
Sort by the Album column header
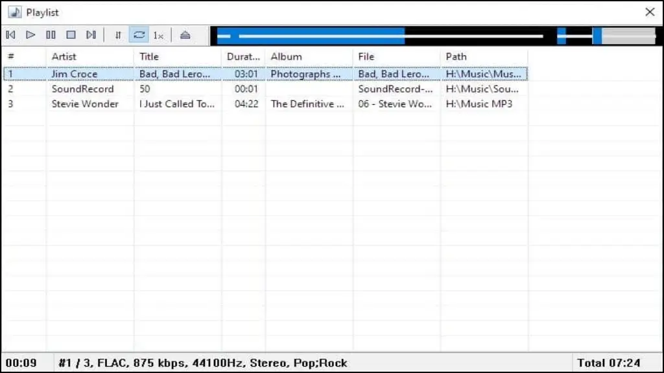click(x=309, y=57)
